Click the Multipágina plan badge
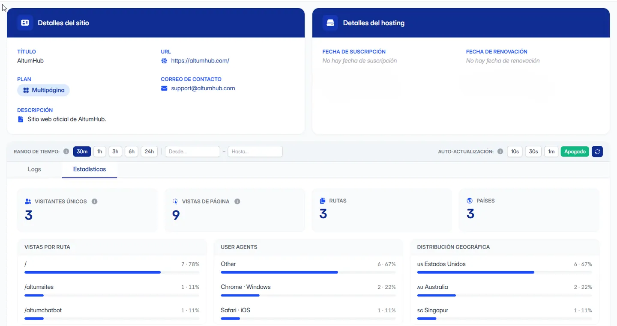The height and width of the screenshot is (326, 617). point(44,90)
